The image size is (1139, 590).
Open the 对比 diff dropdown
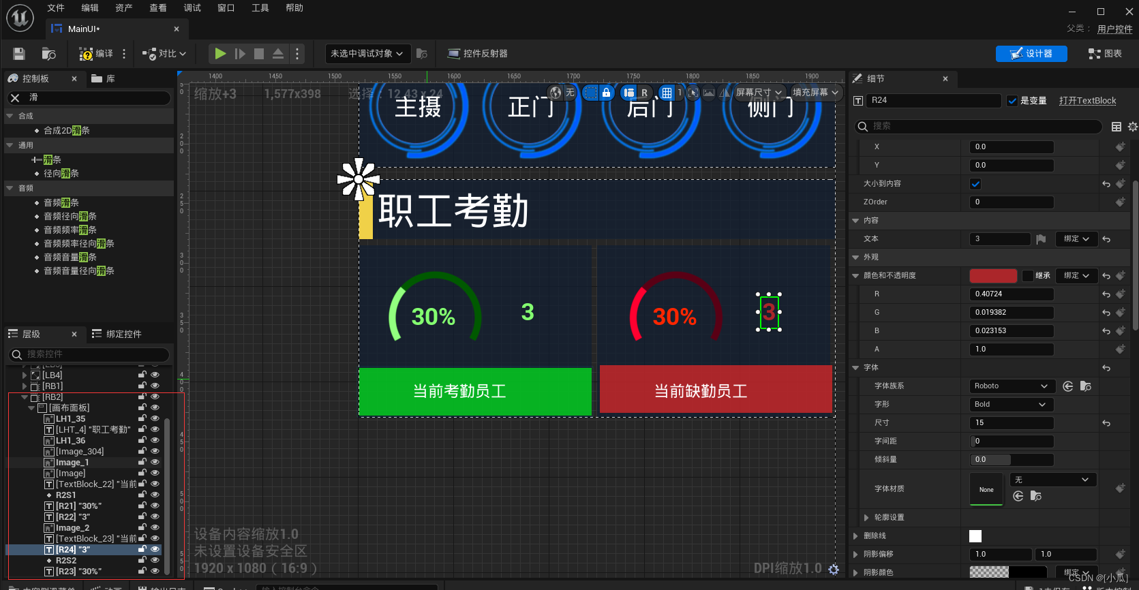164,54
